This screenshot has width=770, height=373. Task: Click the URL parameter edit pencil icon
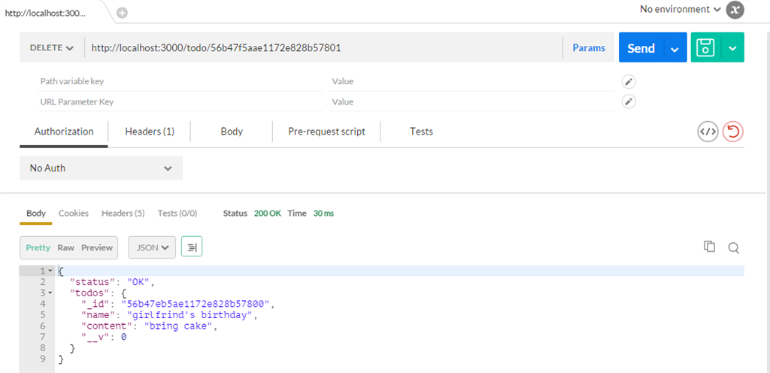(629, 102)
